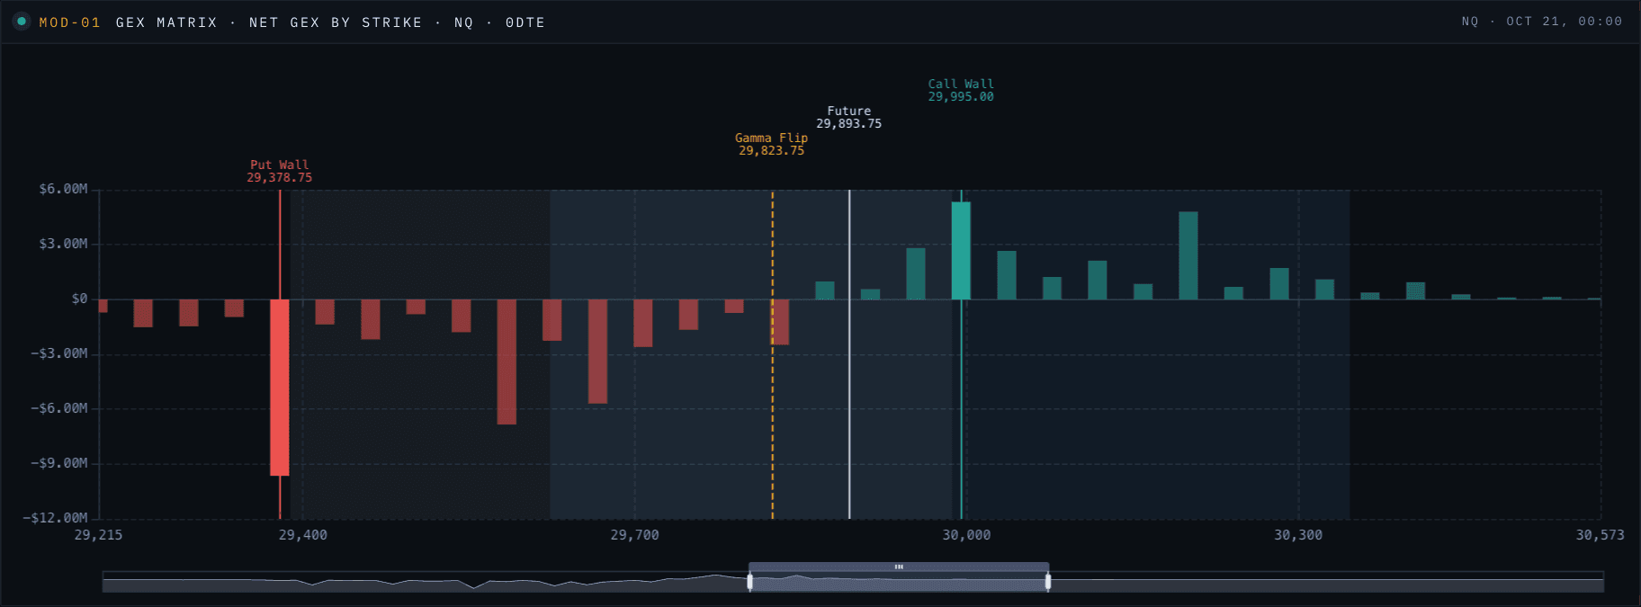Image resolution: width=1641 pixels, height=607 pixels.
Task: Click the Put Wall 29,378.75 label
Action: [x=280, y=171]
